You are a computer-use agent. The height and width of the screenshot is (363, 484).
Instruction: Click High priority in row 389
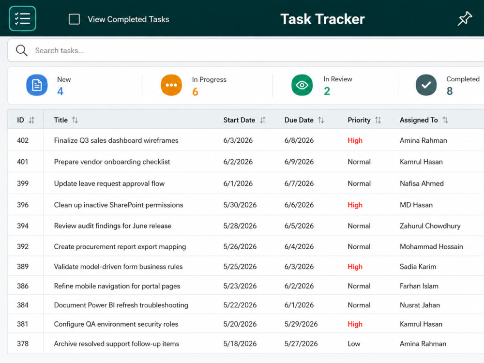(x=355, y=267)
